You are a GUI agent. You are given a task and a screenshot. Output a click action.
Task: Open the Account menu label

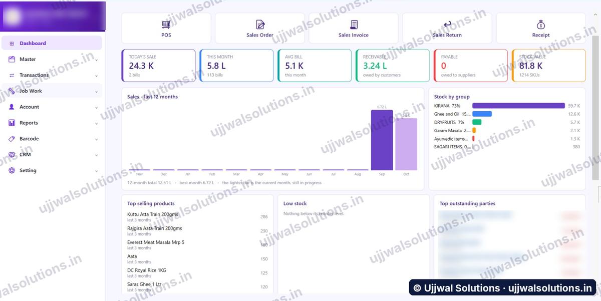29,107
